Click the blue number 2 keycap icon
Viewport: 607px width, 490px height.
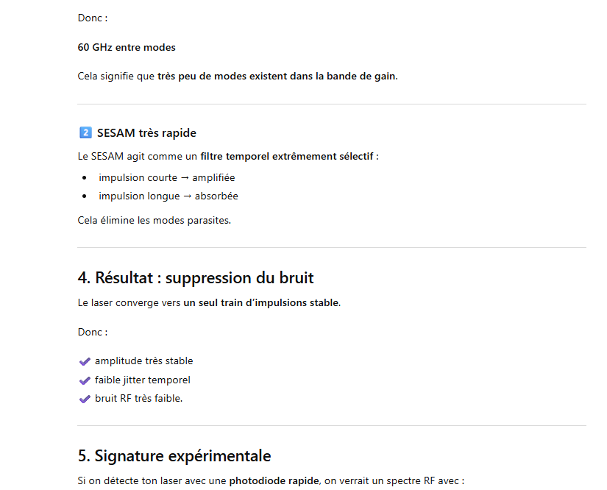point(85,133)
